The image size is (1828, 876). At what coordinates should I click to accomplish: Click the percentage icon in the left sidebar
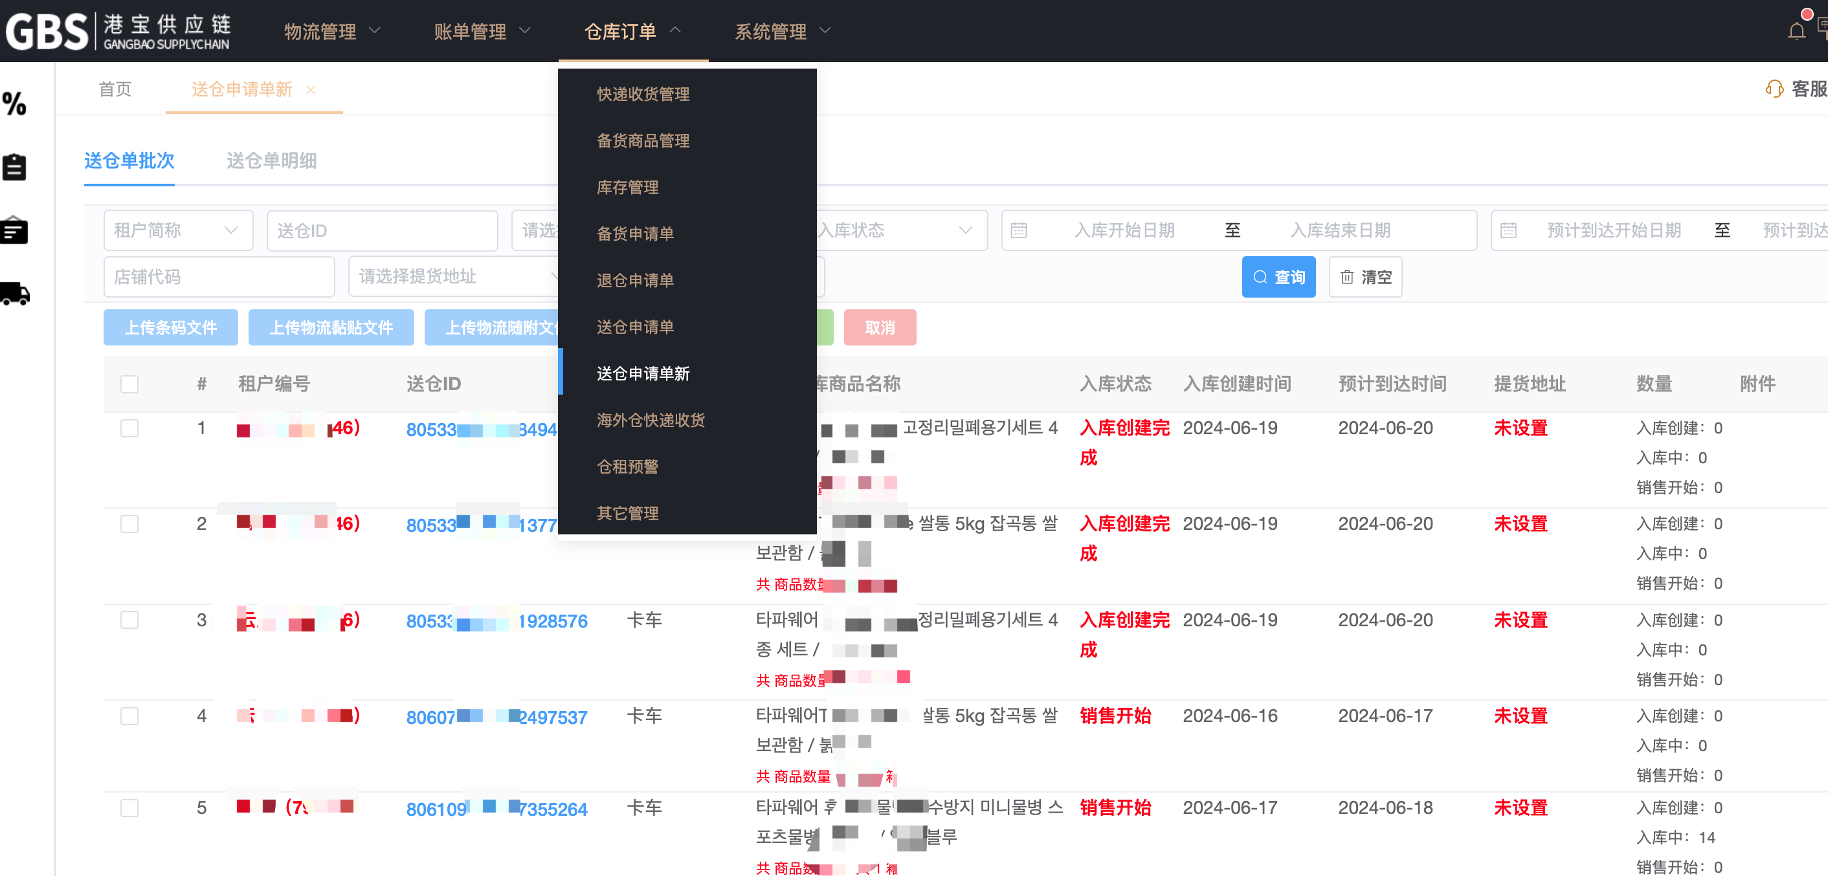click(x=14, y=104)
